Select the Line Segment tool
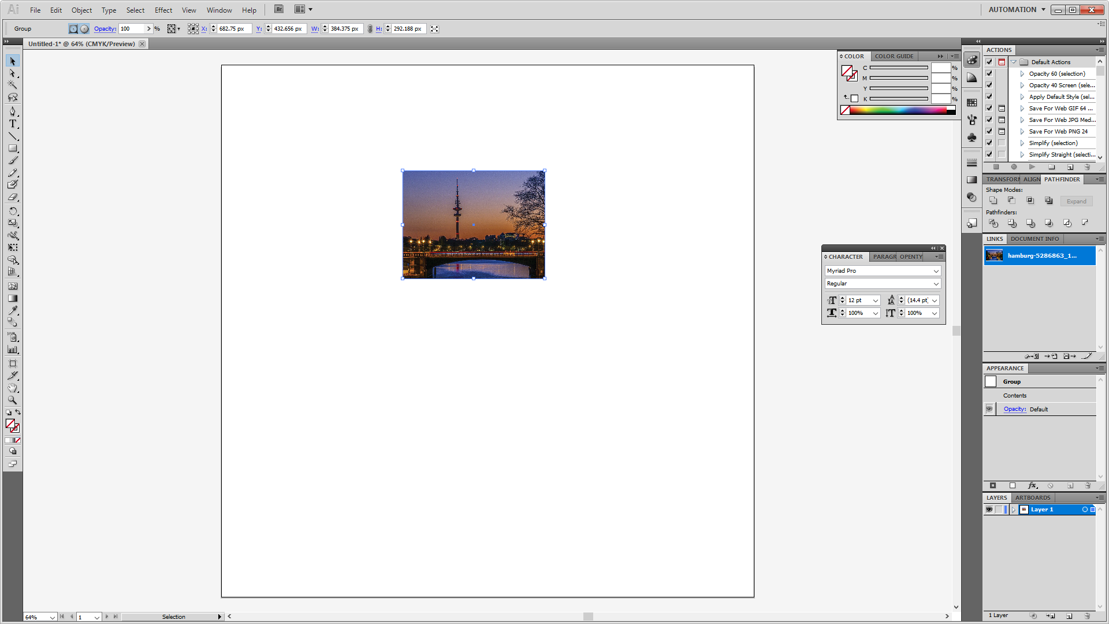The width and height of the screenshot is (1109, 624). point(13,136)
